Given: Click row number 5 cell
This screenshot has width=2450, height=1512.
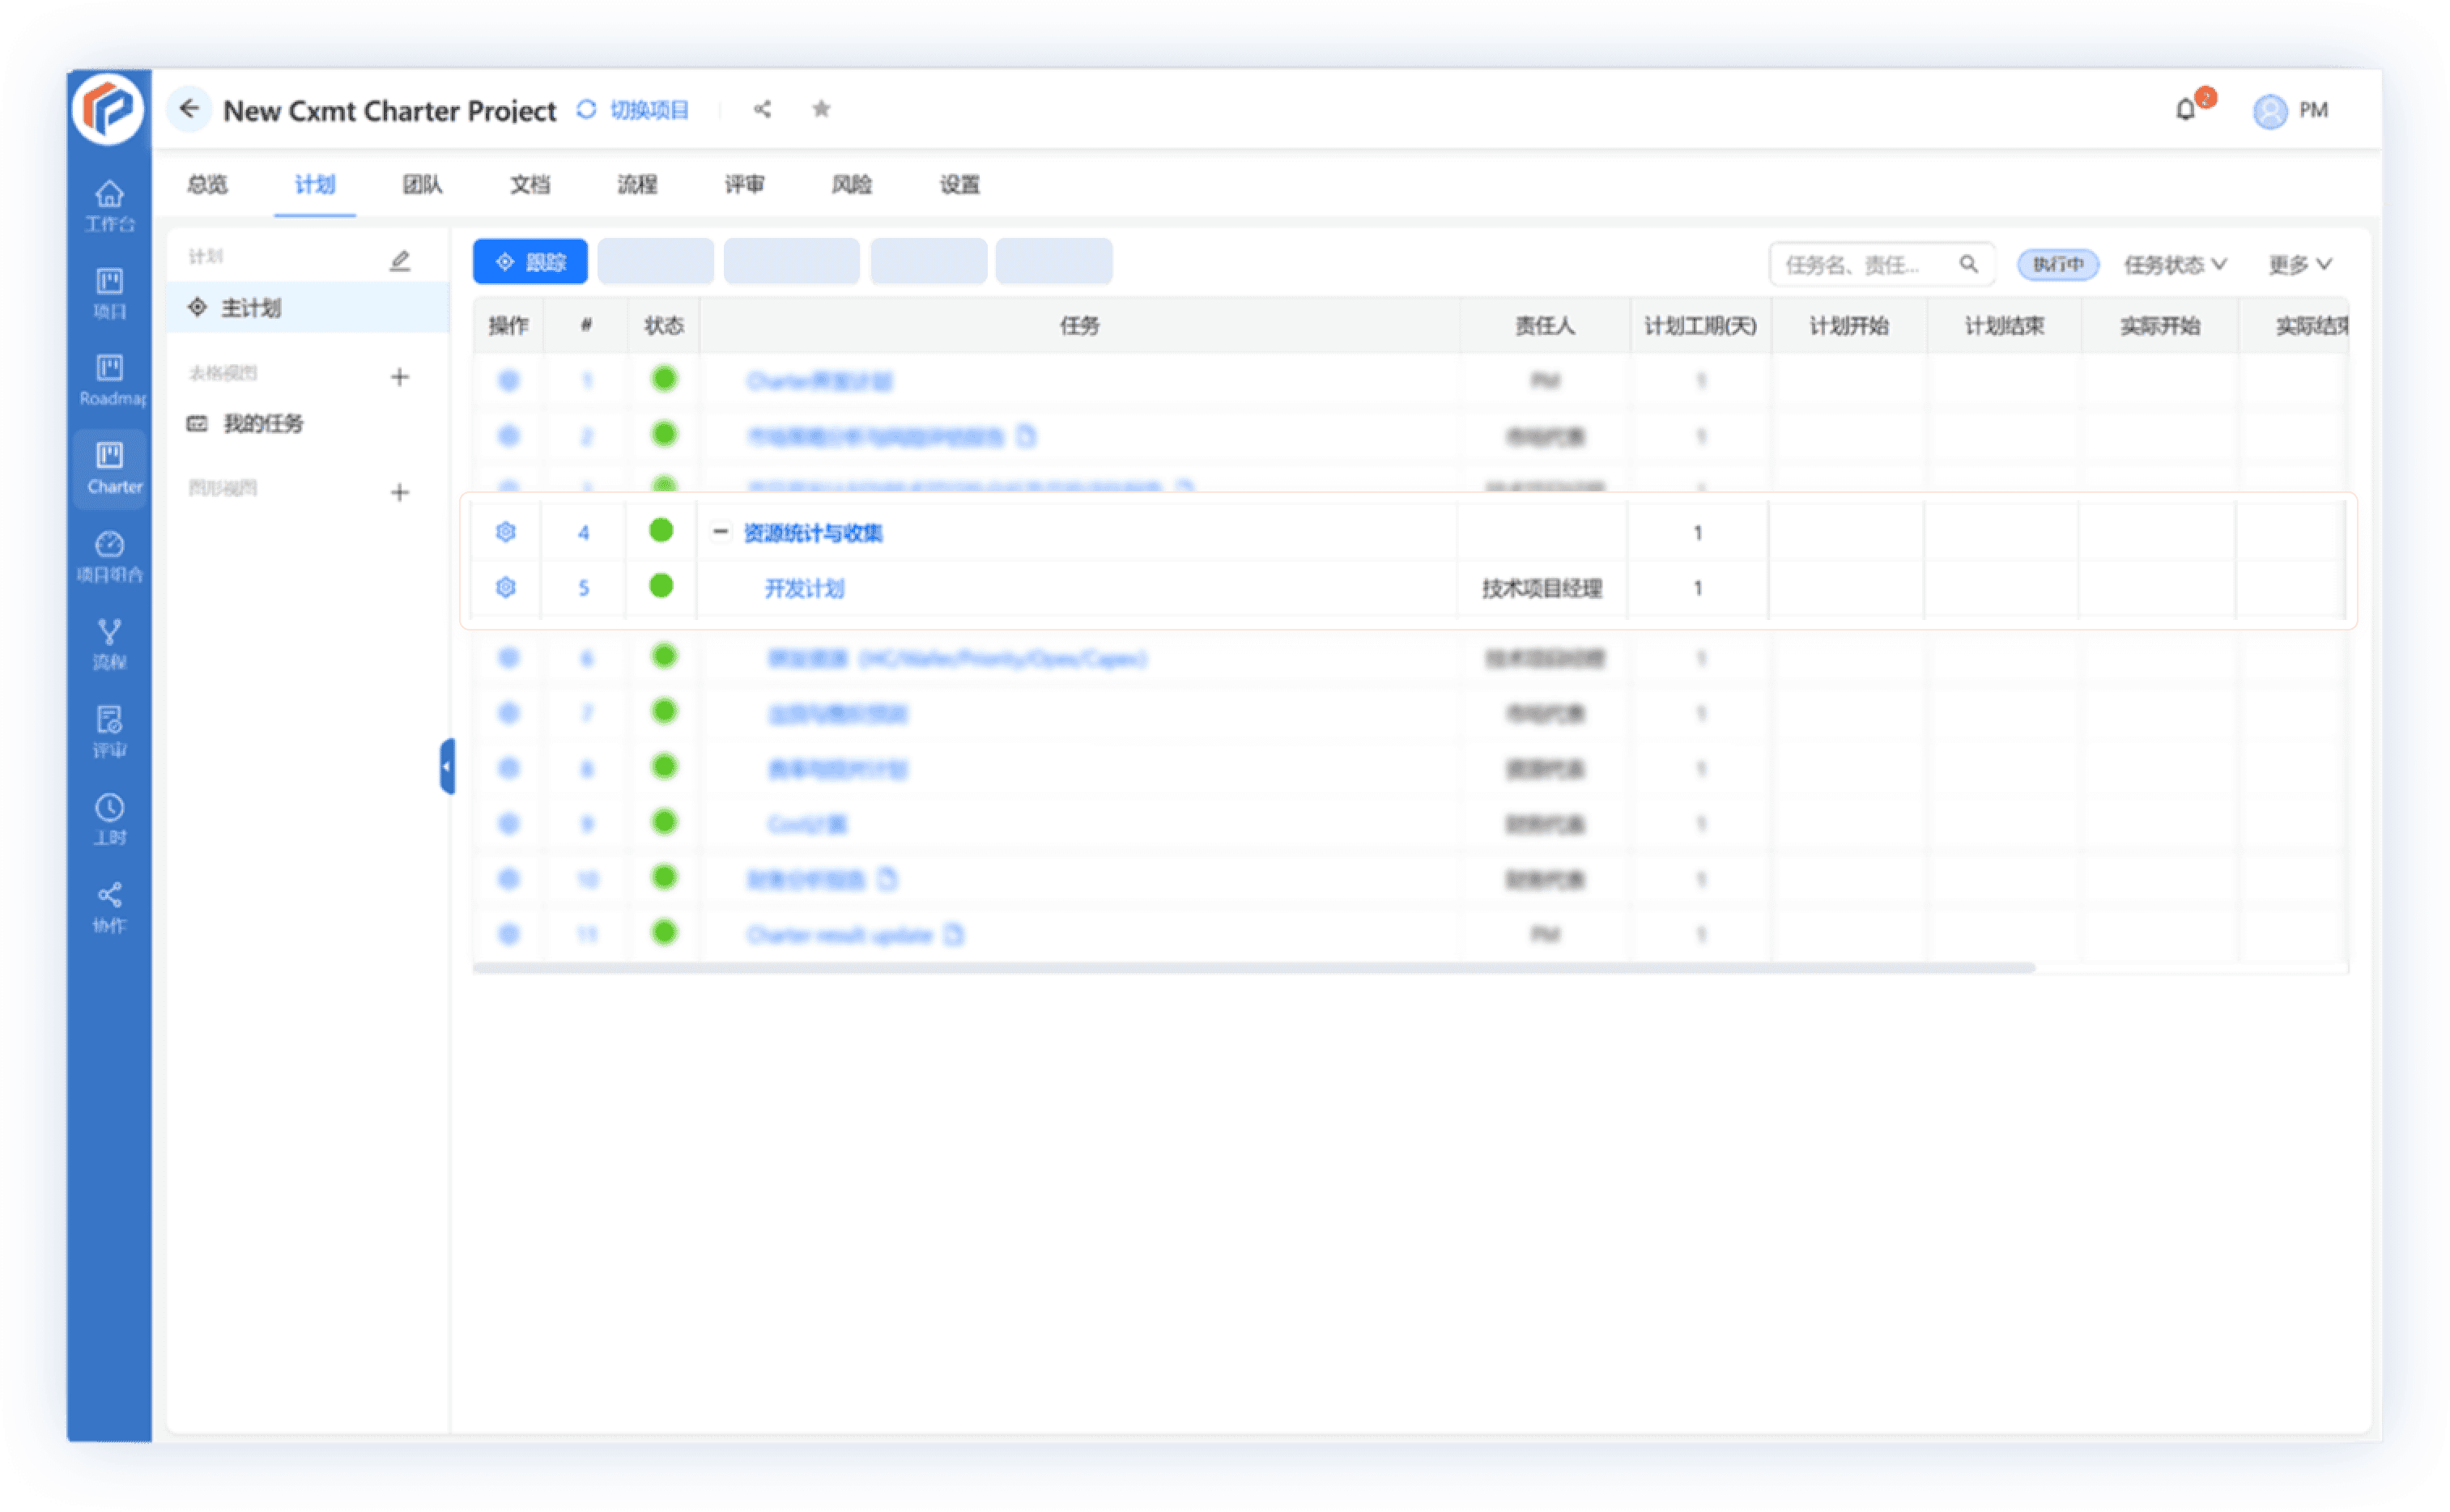Looking at the screenshot, I should [583, 588].
